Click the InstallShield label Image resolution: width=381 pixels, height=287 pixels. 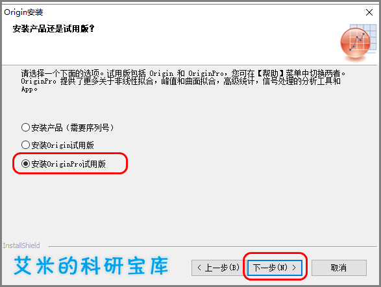21,246
